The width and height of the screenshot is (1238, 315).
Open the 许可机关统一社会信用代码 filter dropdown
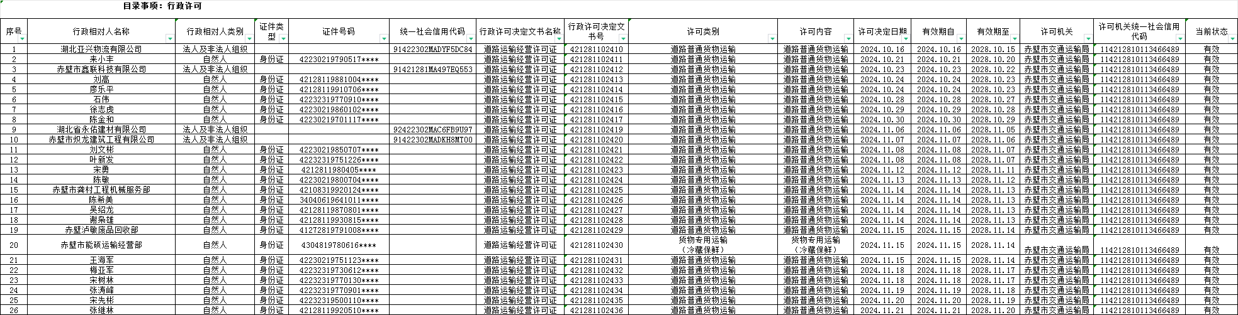pos(1180,39)
